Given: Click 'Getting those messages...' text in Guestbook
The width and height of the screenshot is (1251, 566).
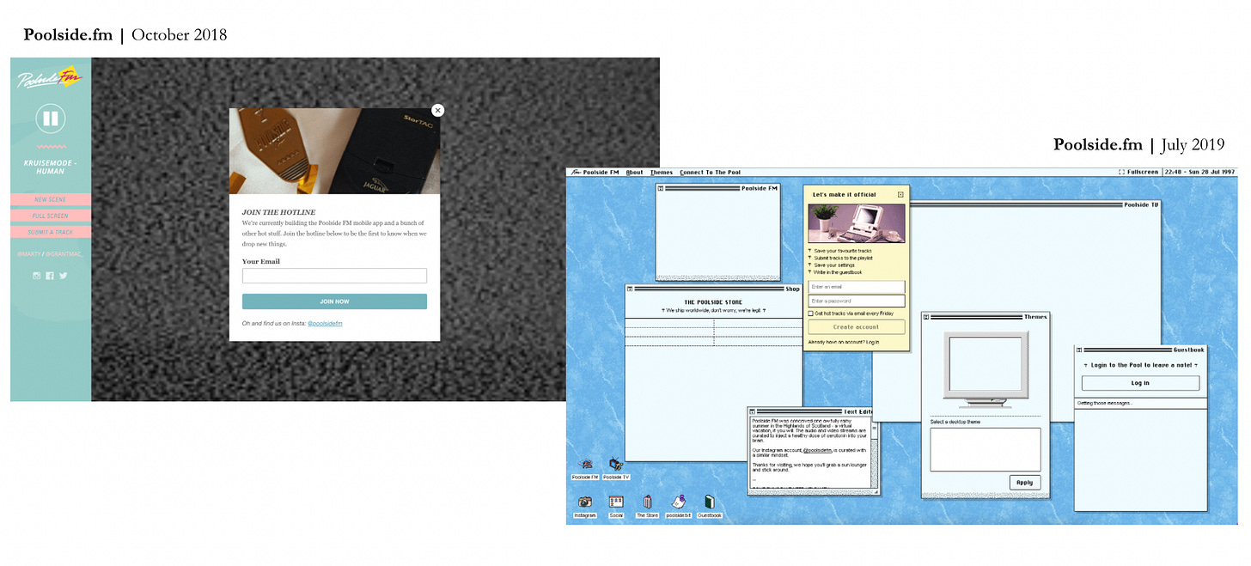Looking at the screenshot, I should 1105,403.
